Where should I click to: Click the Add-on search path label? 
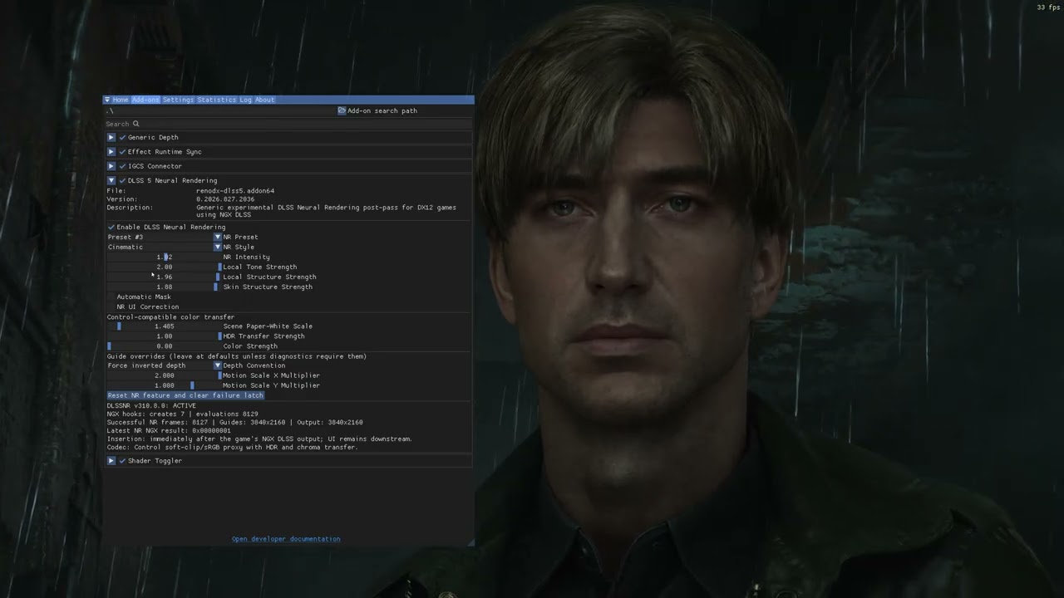(x=382, y=110)
